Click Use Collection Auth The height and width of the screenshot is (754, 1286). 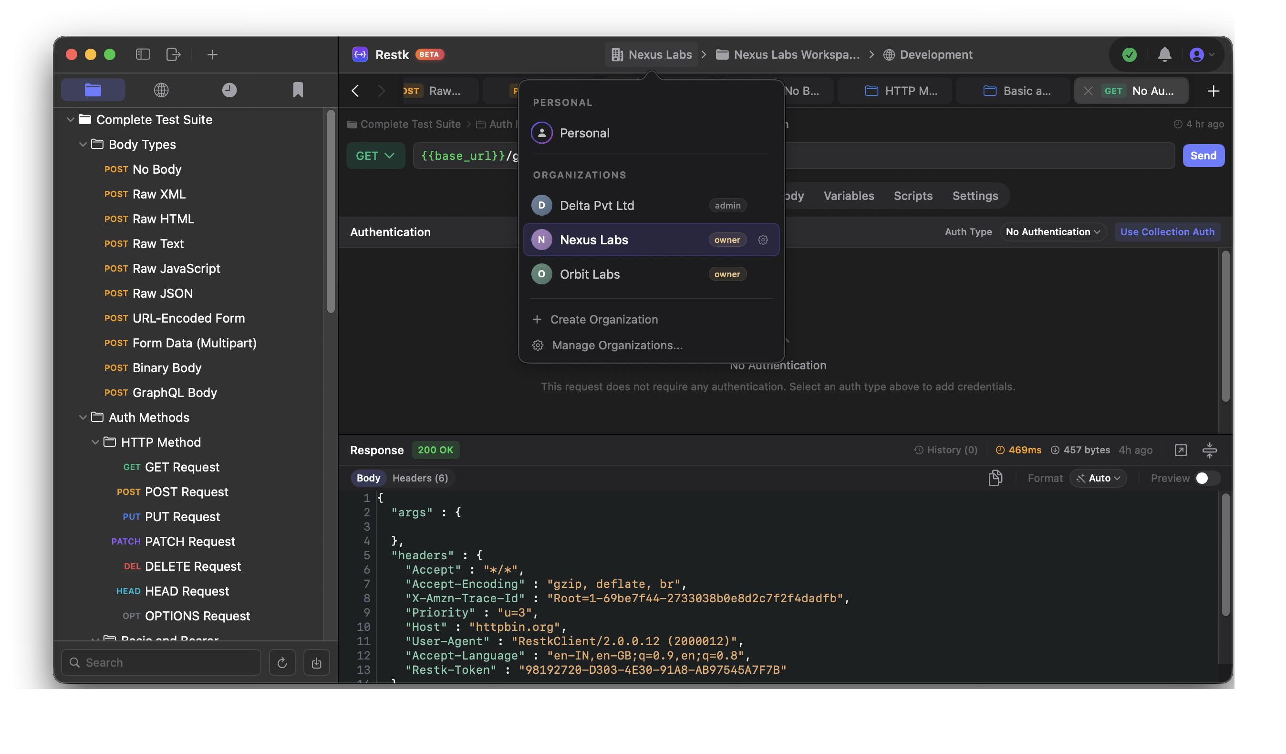point(1167,232)
